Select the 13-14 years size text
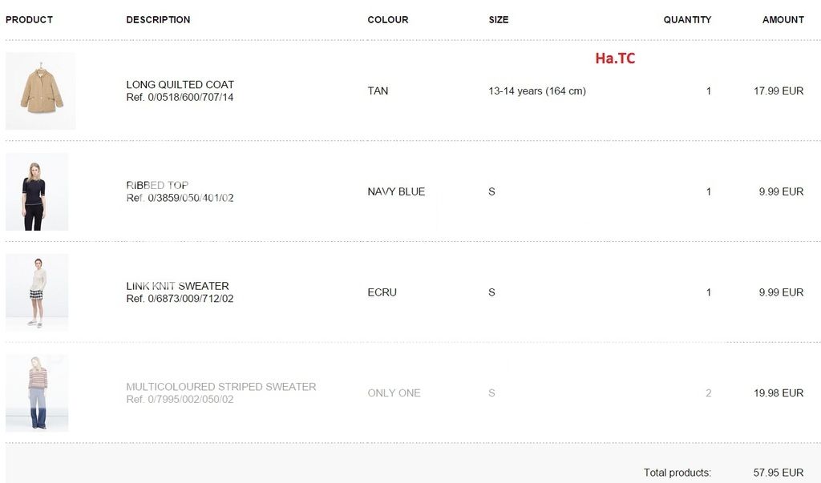This screenshot has height=483, width=821. coord(536,91)
